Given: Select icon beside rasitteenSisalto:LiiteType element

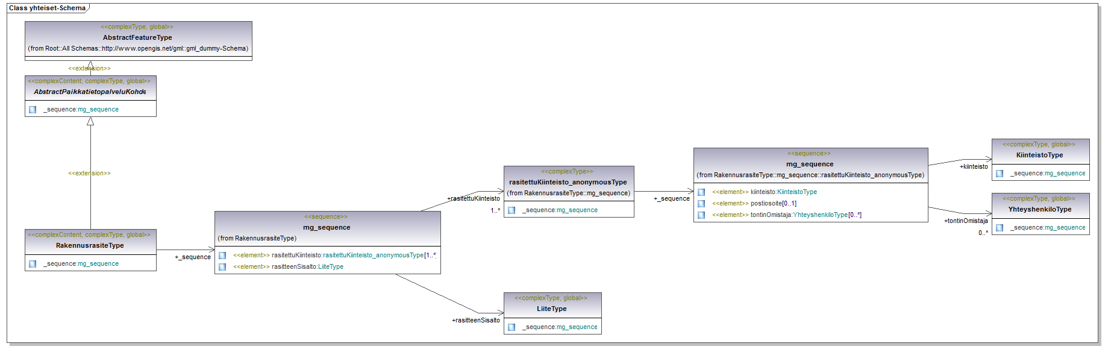Looking at the screenshot, I should [x=222, y=267].
